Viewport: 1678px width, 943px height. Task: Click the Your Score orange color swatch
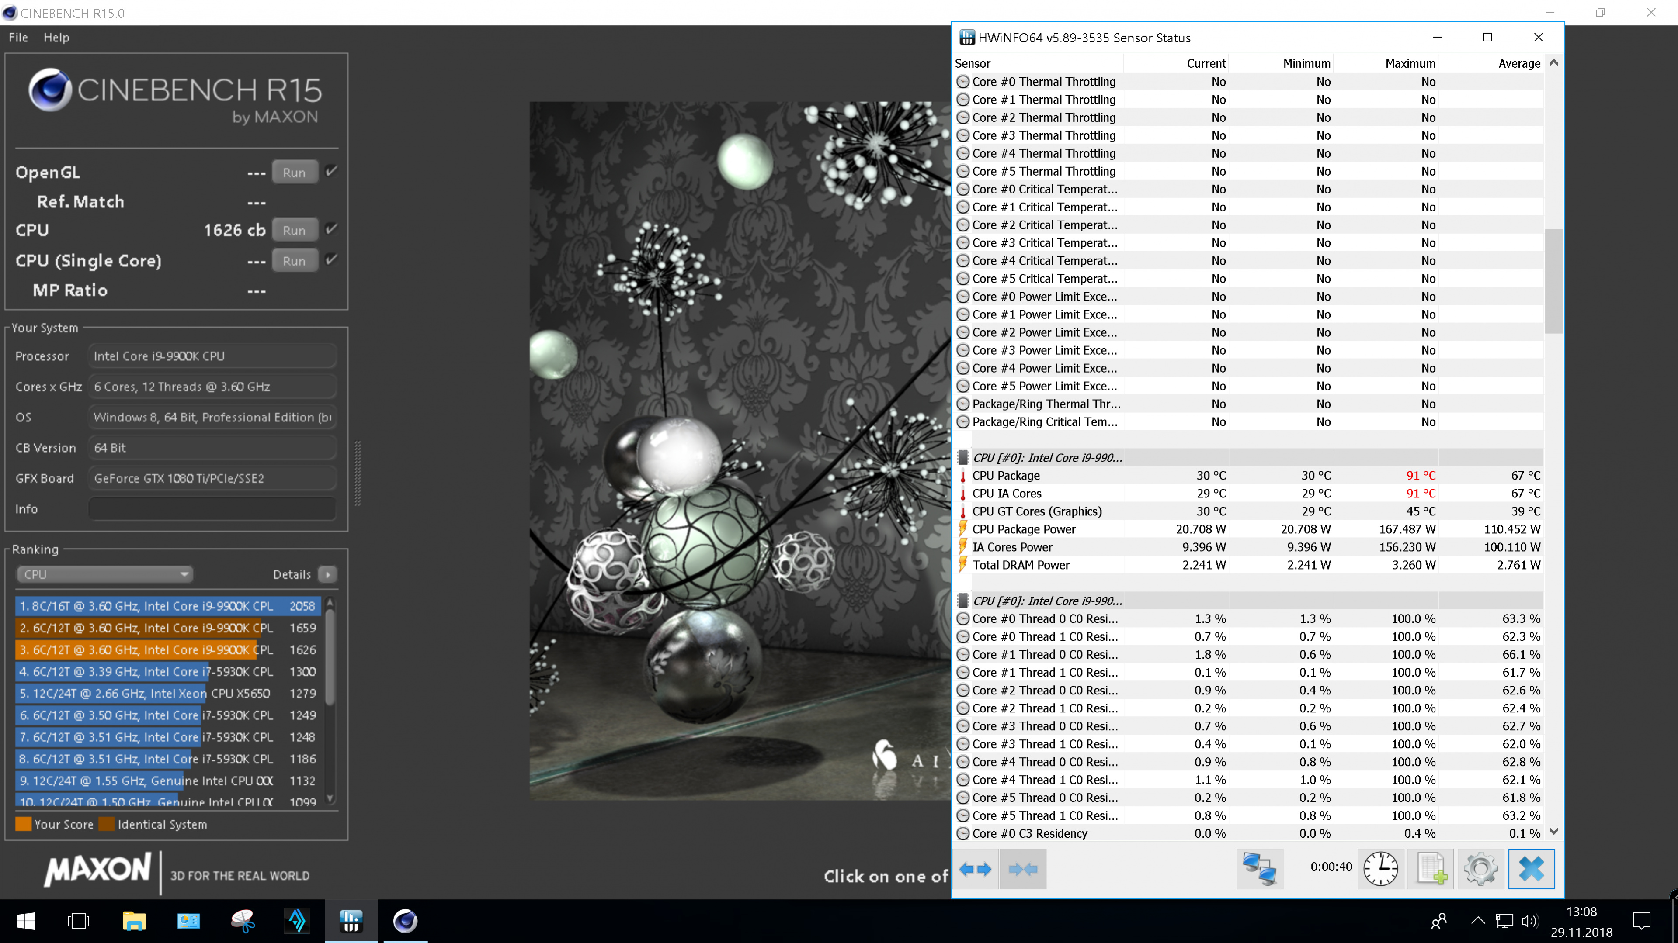click(x=24, y=824)
